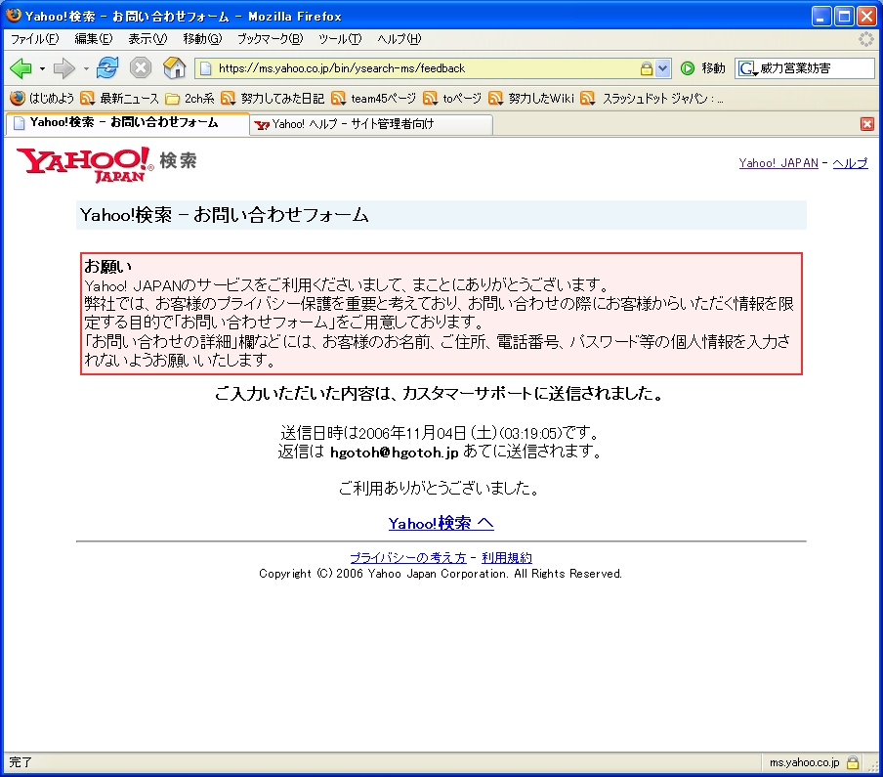The image size is (883, 777).
Task: Click the Stop loading icon
Action: [141, 68]
